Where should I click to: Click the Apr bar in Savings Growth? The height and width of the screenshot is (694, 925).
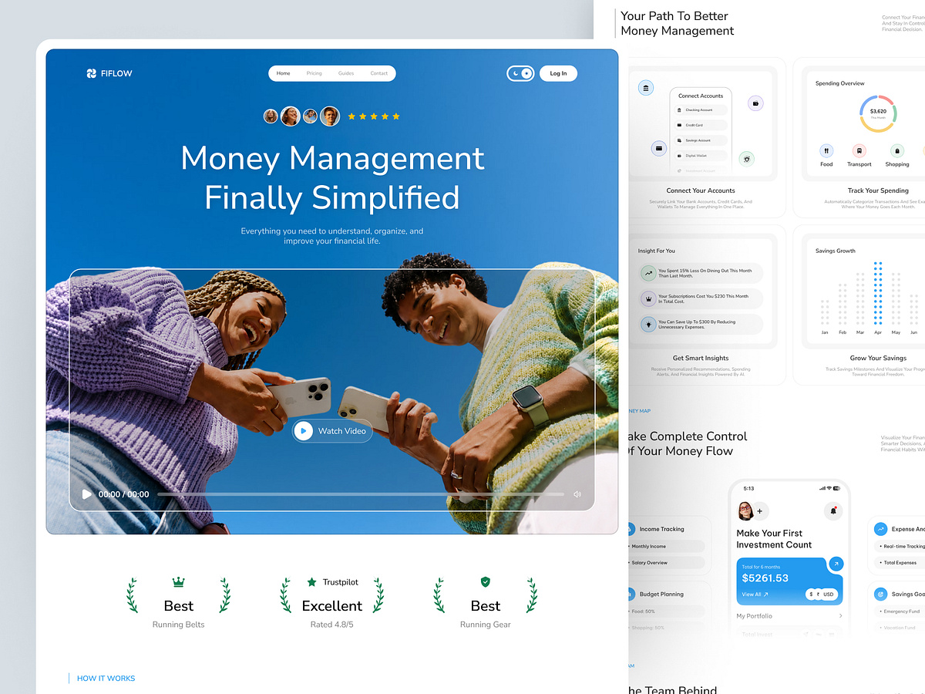878,293
